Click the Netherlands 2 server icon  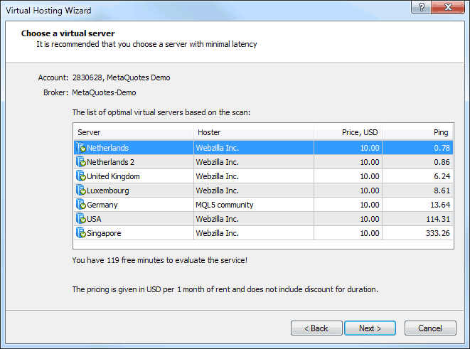pos(81,162)
